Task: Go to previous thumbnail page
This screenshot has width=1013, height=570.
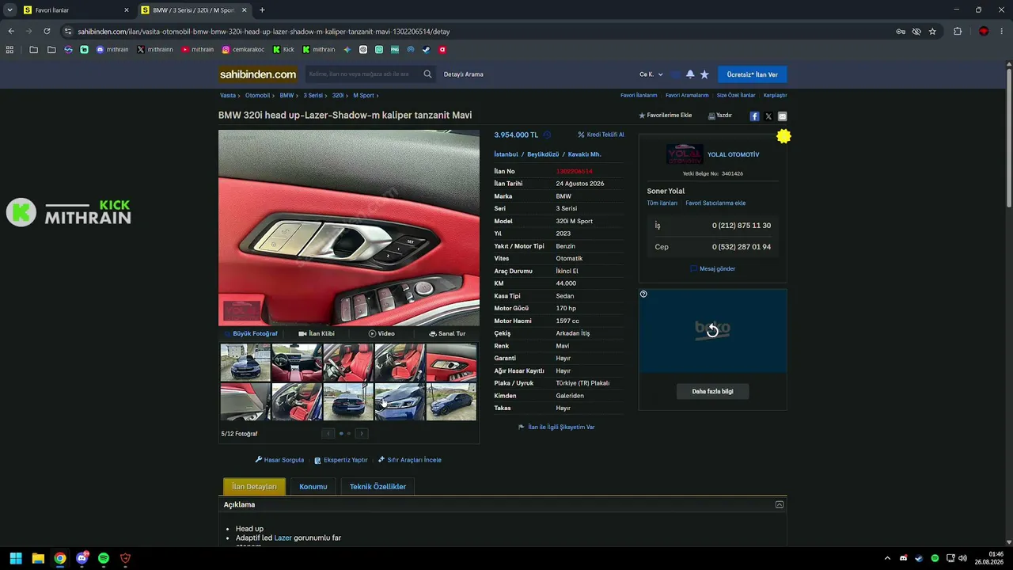Action: (328, 433)
